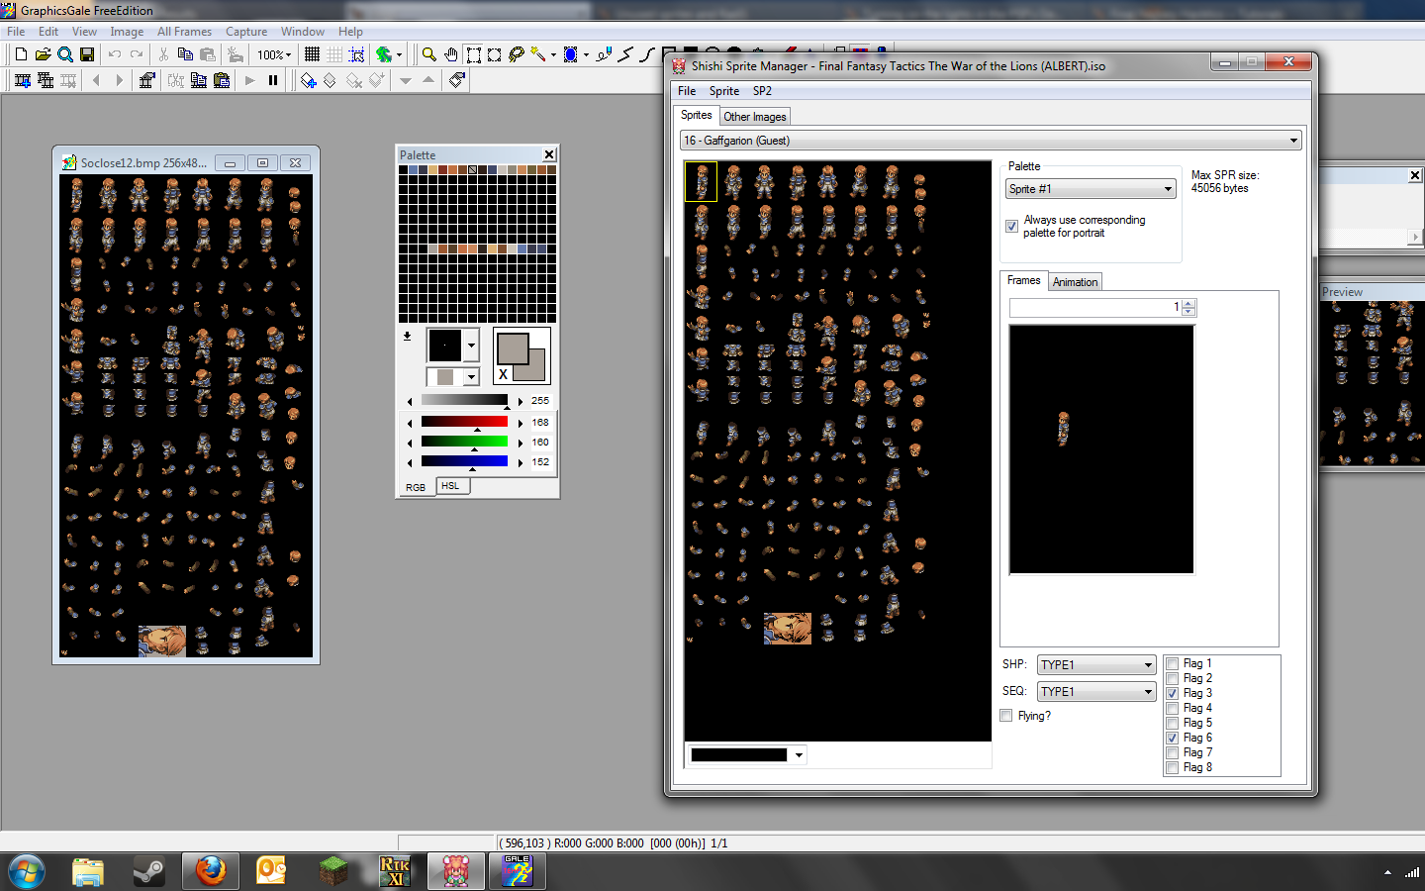The height and width of the screenshot is (891, 1425).
Task: Open the Image menu in GraphicsGale
Action: (127, 32)
